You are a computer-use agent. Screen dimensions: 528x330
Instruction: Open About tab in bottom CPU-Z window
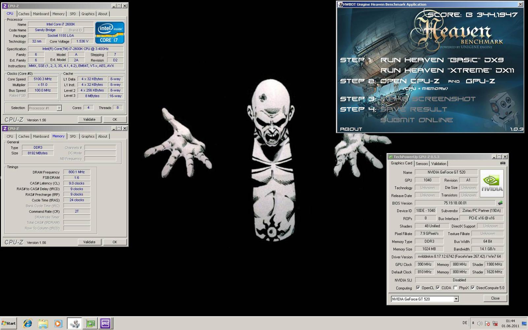point(103,136)
